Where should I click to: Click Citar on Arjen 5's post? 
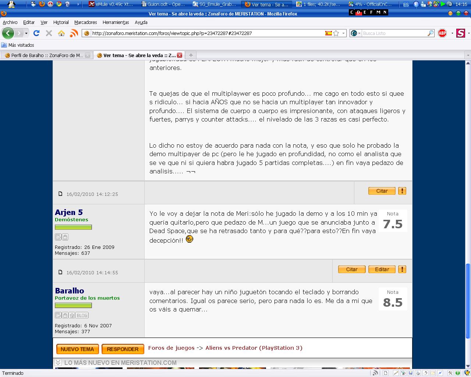(x=382, y=191)
